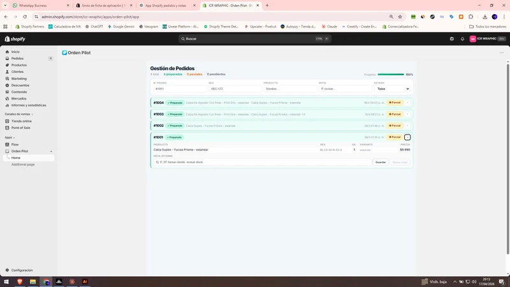This screenshot has width=510, height=287.
Task: Open the Orden Pilot page three-dots menu
Action: (502, 53)
